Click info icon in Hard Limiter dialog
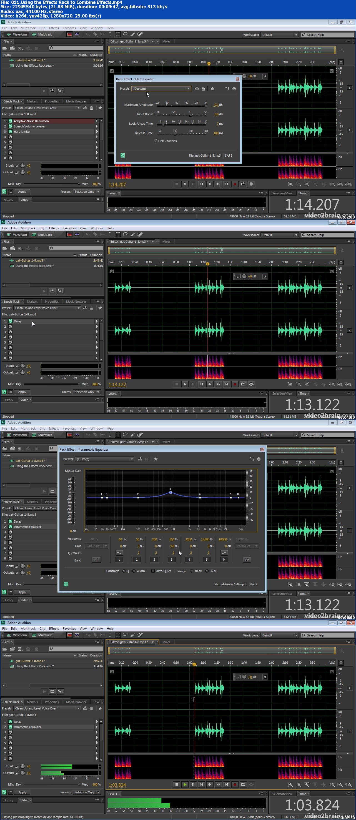Viewport: 356px width, 820px height. pos(234,89)
